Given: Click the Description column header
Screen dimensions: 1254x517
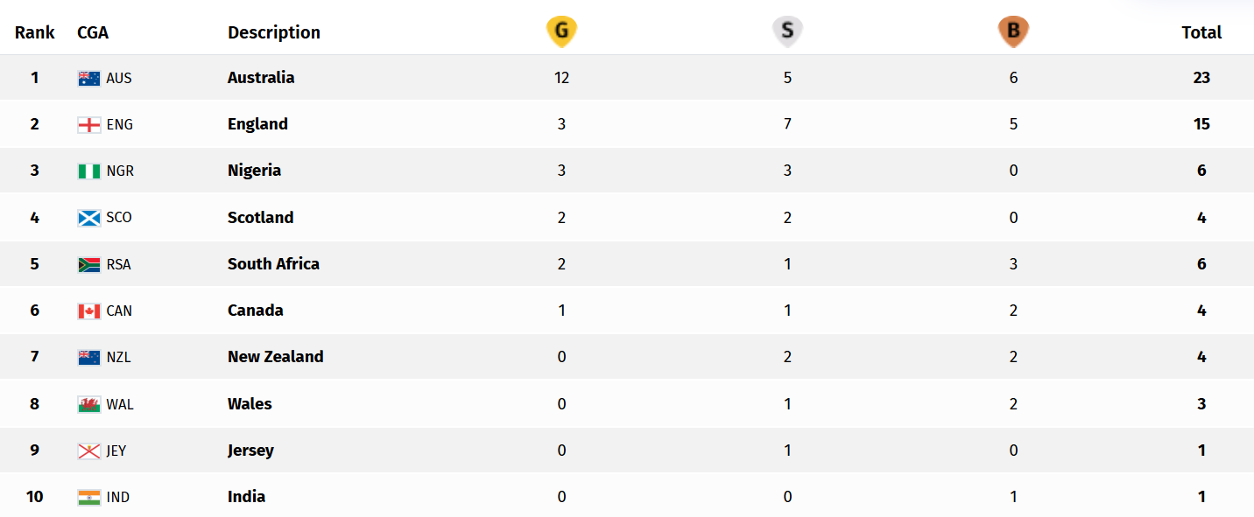Looking at the screenshot, I should click(x=274, y=32).
